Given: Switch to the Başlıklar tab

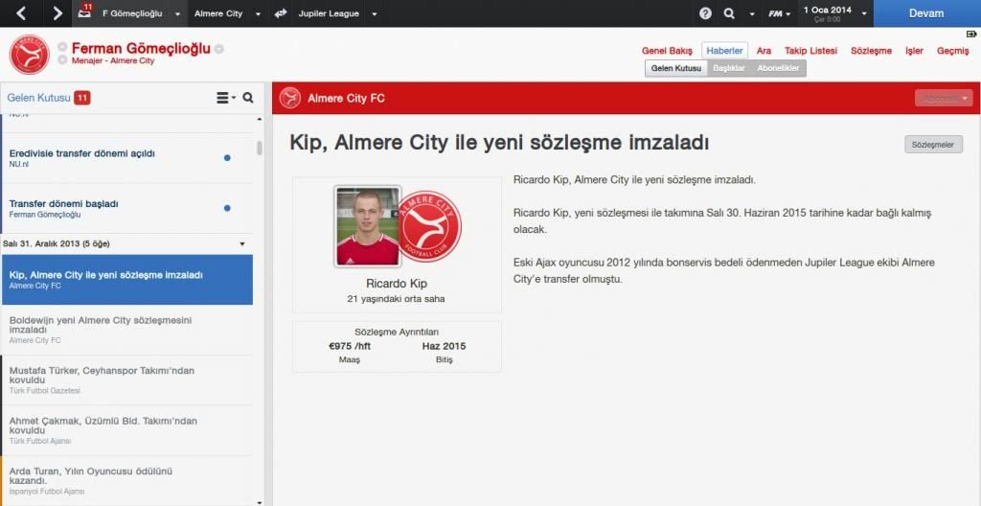Looking at the screenshot, I should (x=729, y=68).
